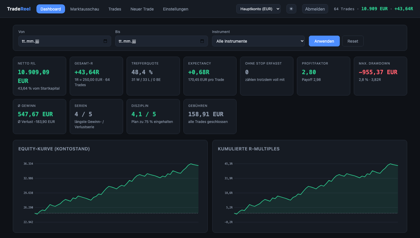Click the text 'Ø Verlust -183,90 EUR'
This screenshot has height=238, width=420.
pos(36,121)
